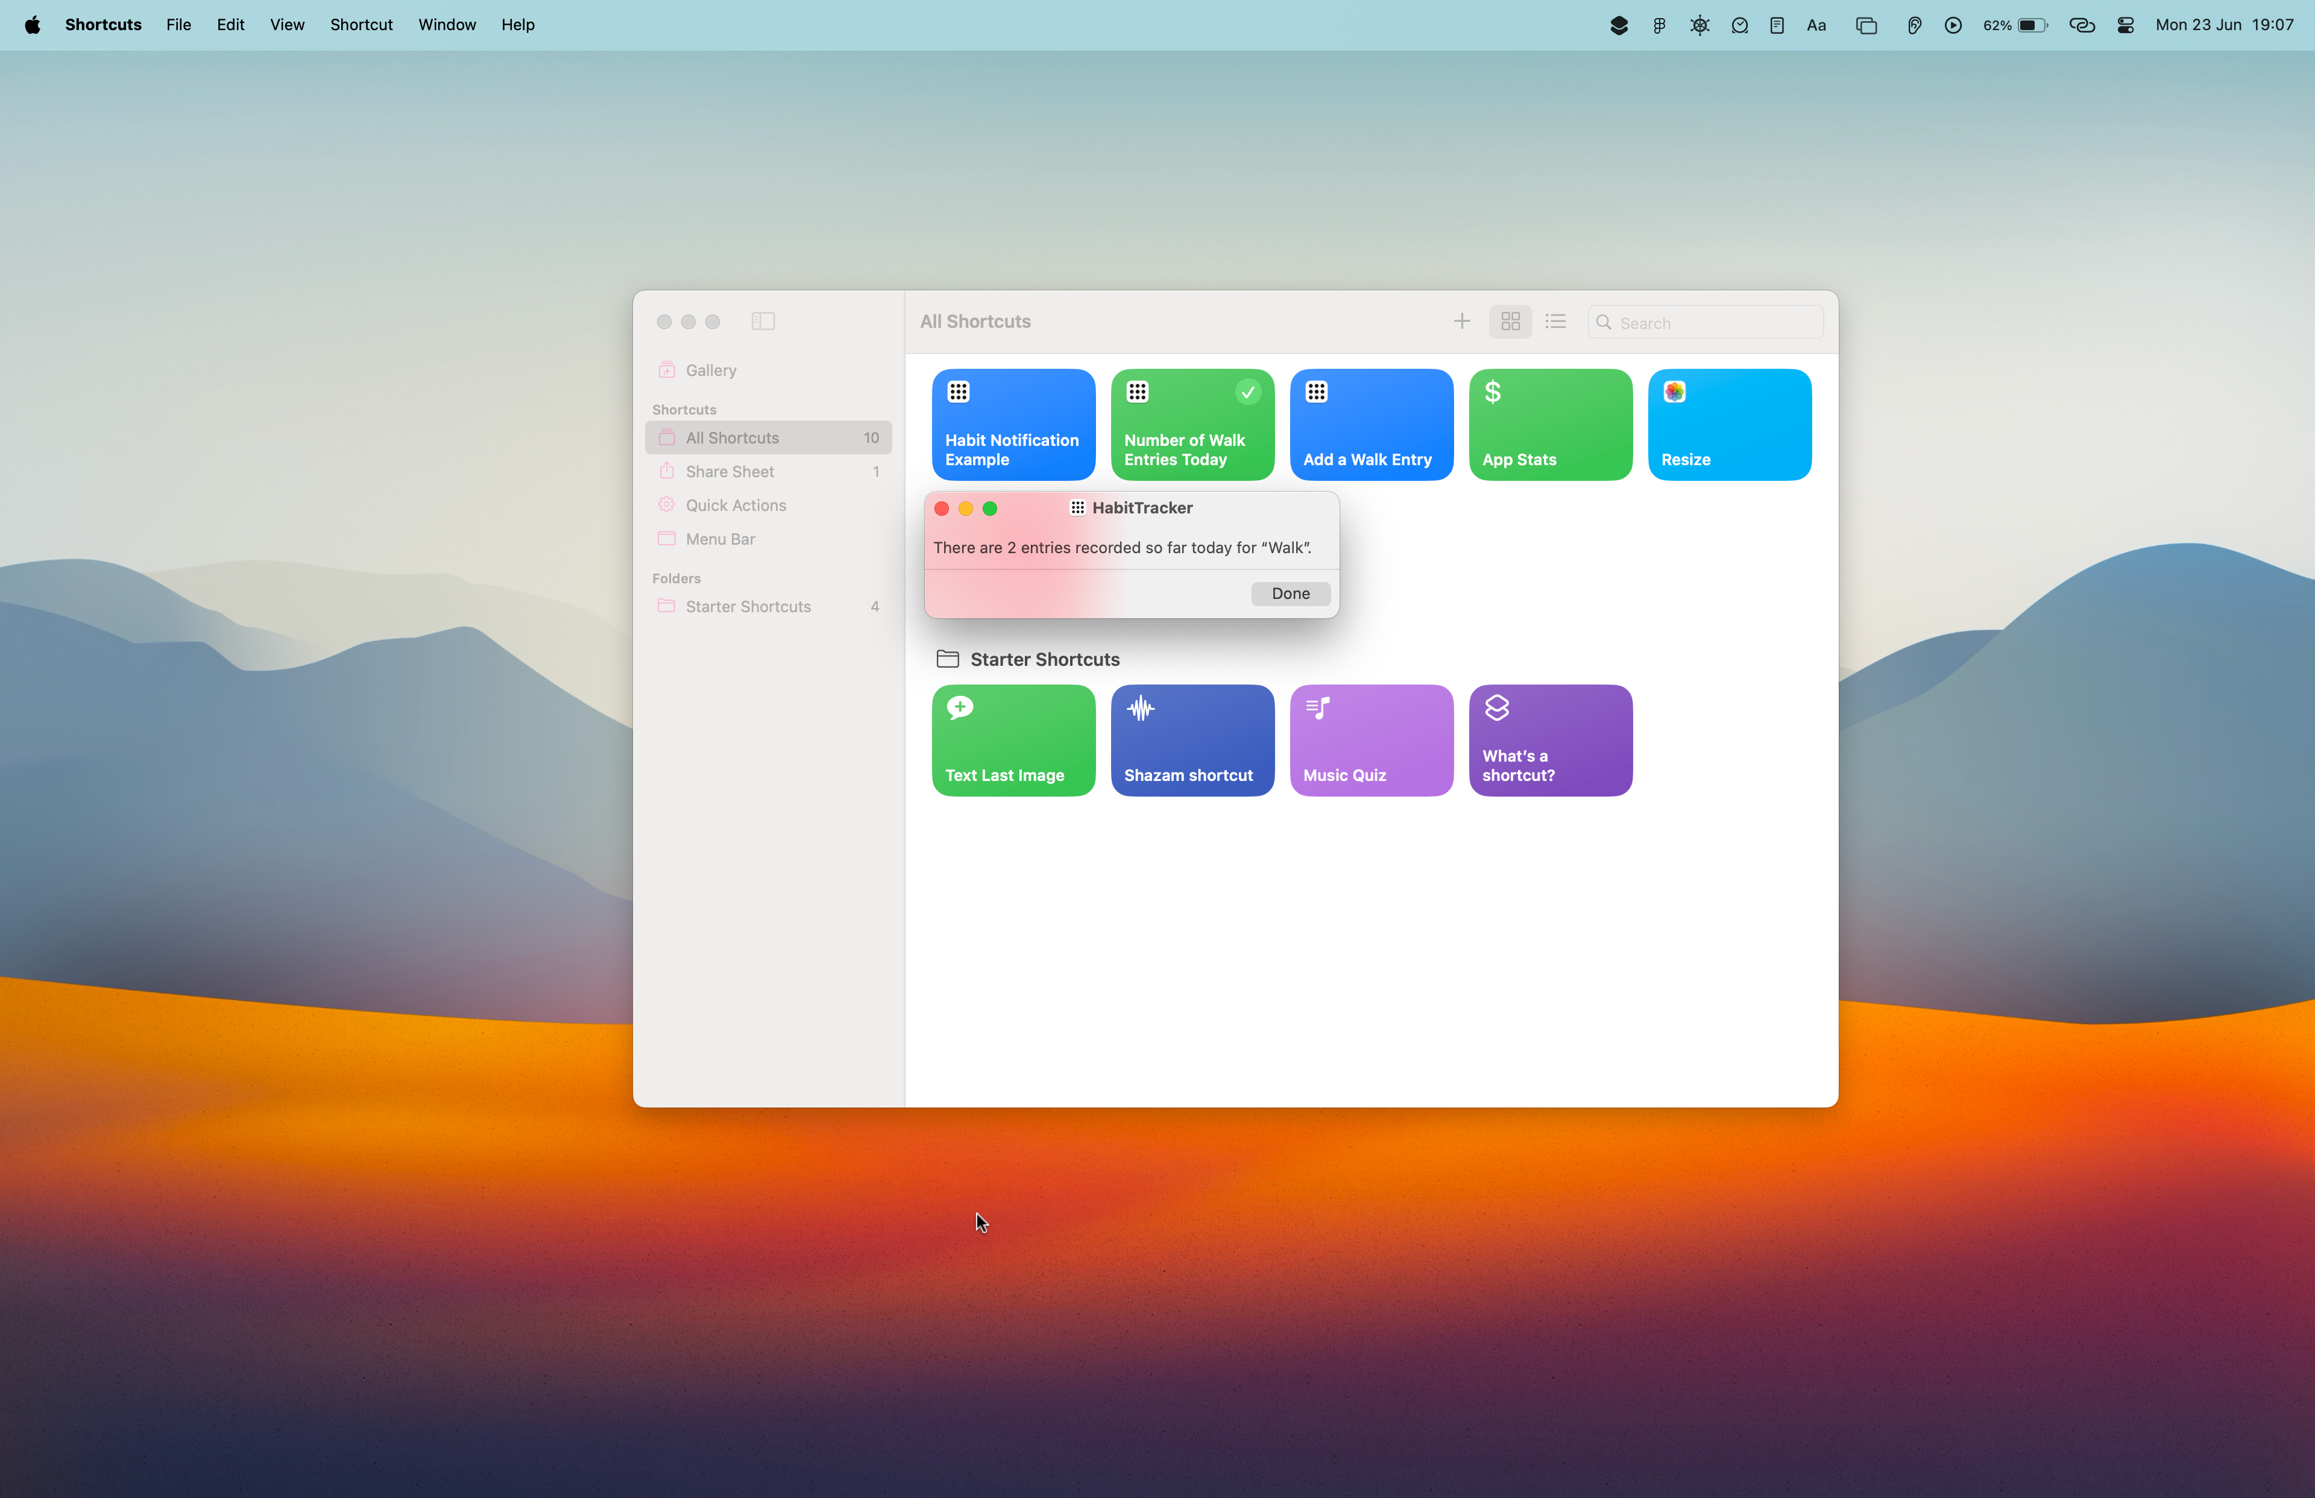This screenshot has width=2315, height=1498.
Task: Open the Window menu
Action: [447, 25]
